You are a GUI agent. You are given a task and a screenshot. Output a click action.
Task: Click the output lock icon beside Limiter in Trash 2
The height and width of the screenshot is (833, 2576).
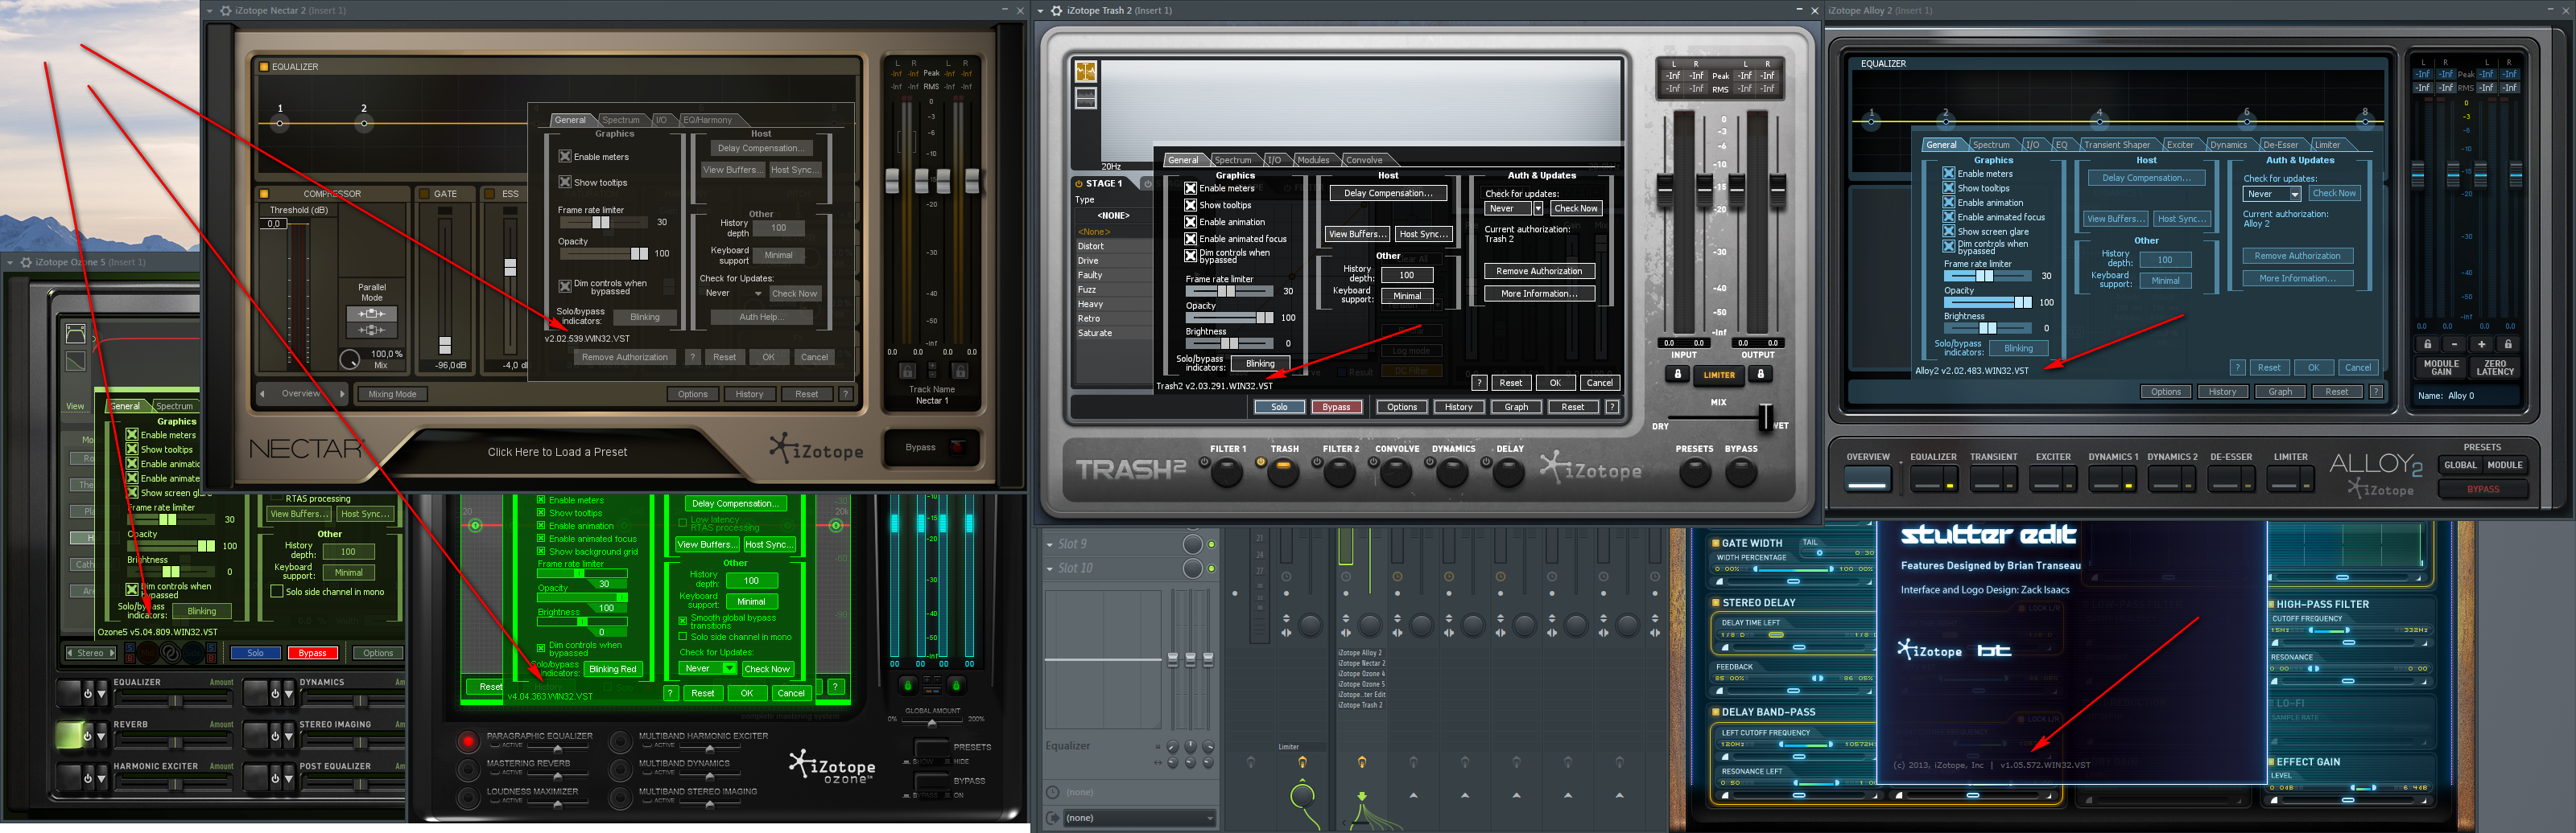click(x=1761, y=375)
